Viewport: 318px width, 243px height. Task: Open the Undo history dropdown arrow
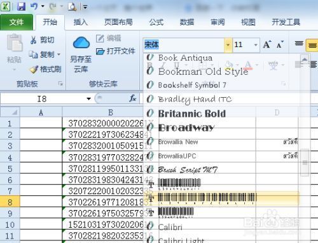pos(43,6)
